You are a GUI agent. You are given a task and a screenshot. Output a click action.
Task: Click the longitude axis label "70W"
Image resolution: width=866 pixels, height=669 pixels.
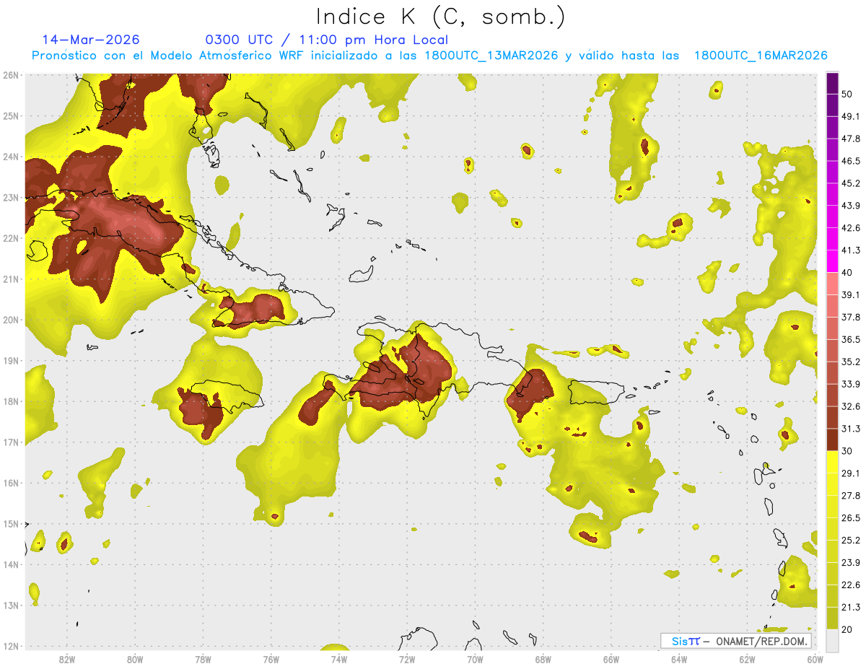(x=475, y=660)
